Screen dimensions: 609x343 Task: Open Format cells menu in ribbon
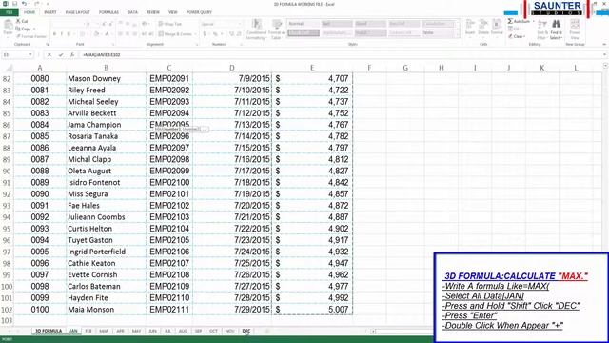coord(497,28)
